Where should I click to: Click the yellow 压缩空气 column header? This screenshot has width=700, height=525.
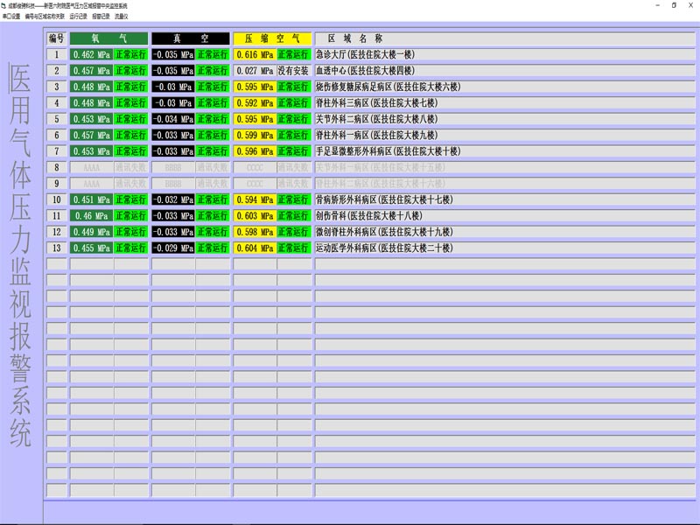tap(272, 38)
